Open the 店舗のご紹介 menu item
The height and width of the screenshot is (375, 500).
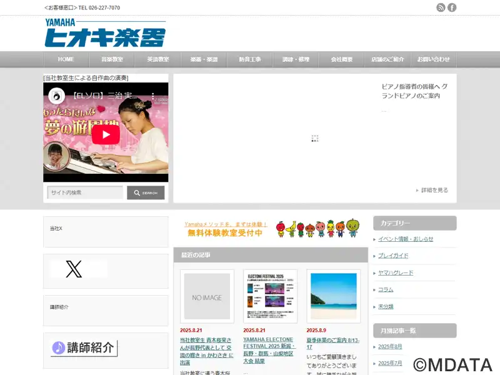click(387, 59)
